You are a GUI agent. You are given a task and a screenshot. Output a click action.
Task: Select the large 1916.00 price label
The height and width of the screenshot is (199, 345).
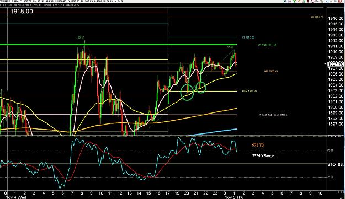point(22,12)
